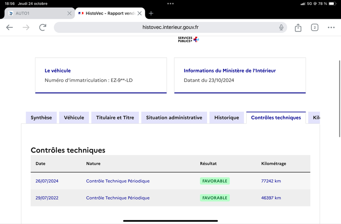Open the Situation administrative tab
Screen dimensions: 341x224
(x=174, y=118)
